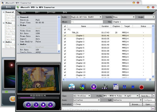Click the scissors clip tool icon

[105, 87]
